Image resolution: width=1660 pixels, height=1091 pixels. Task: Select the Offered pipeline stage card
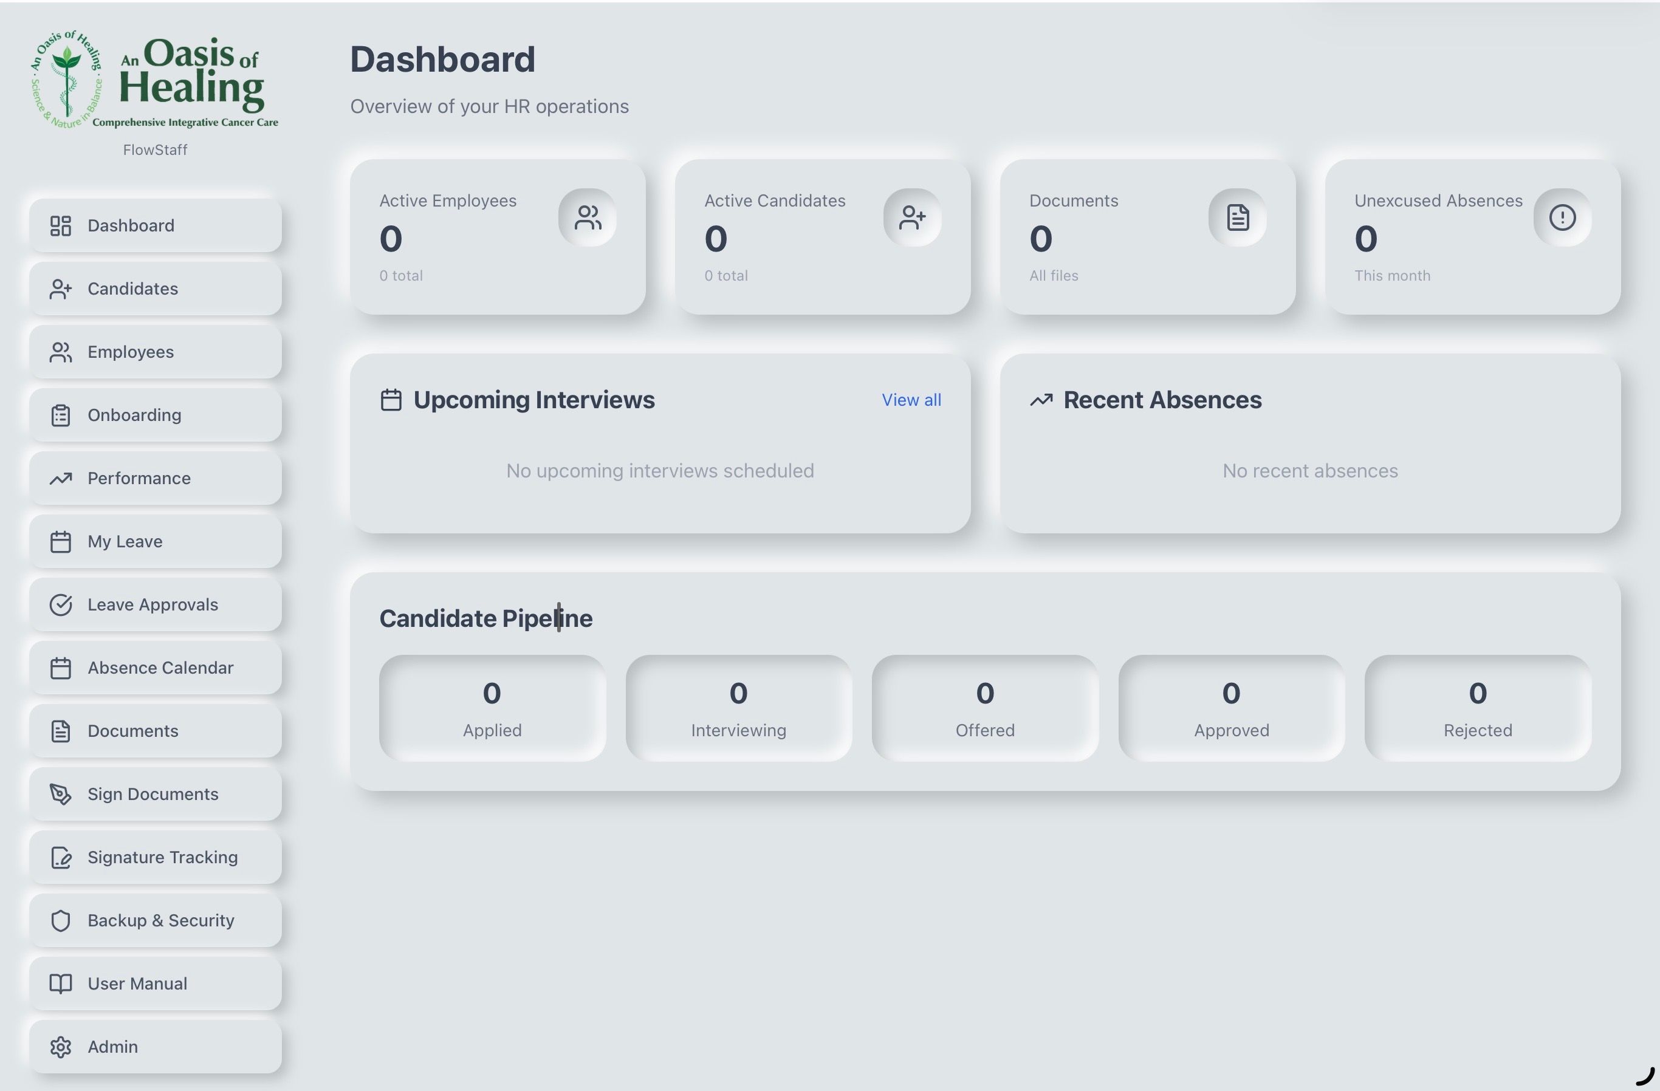pyautogui.click(x=985, y=708)
